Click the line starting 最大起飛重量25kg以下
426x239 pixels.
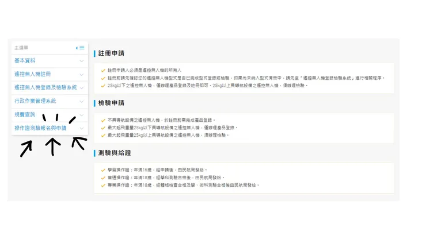(x=173, y=128)
